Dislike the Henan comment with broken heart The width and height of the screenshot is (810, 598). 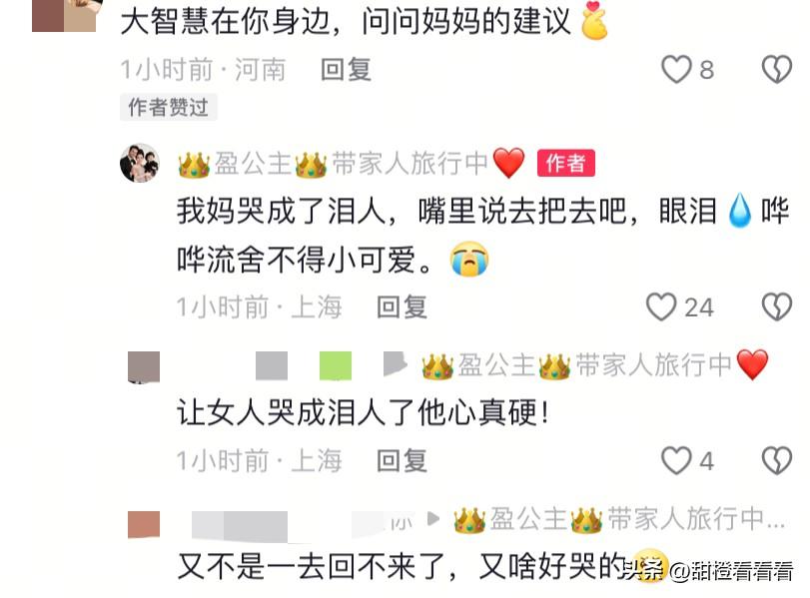777,69
